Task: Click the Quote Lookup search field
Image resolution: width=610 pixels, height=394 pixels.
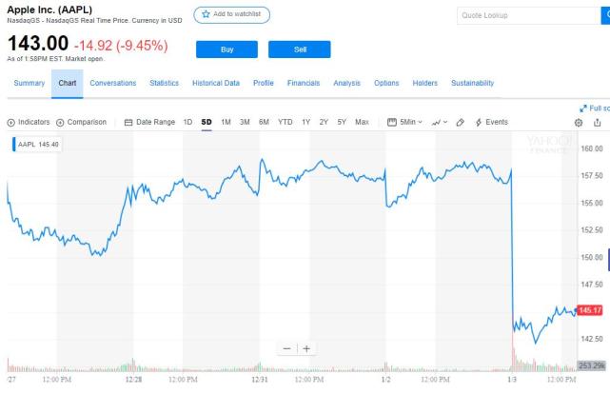Action: (x=529, y=15)
